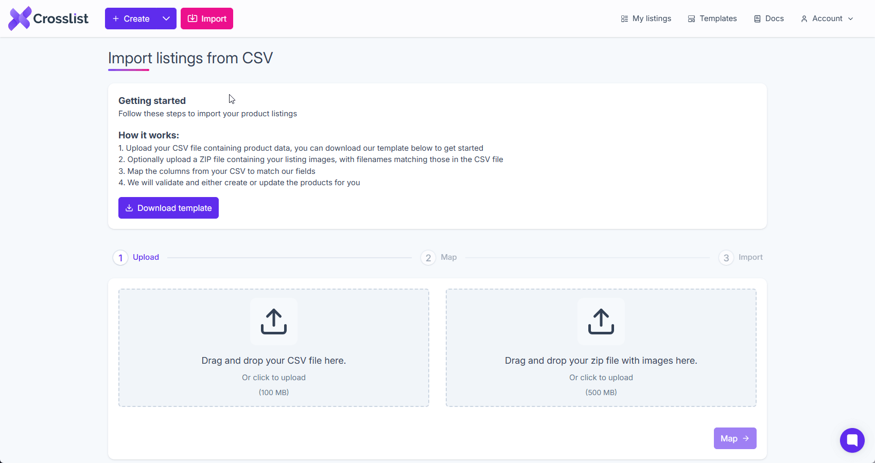Click the Crosslist logo

(48, 18)
